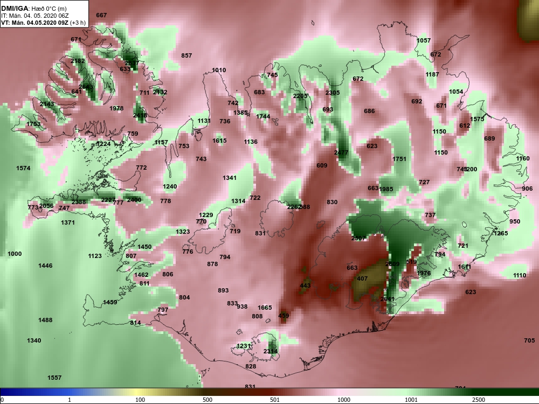Click the map value "2132"
Image resolution: width=539 pixels, height=404 pixels.
pyautogui.click(x=160, y=92)
